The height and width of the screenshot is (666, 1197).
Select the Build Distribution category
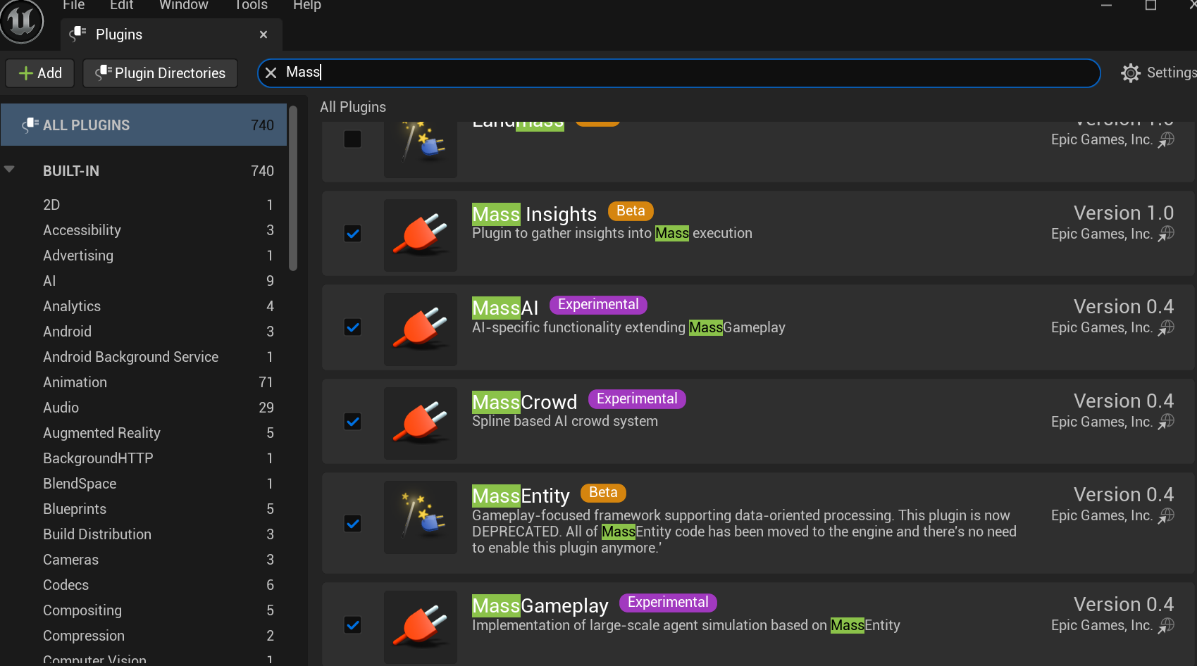[x=144, y=534]
